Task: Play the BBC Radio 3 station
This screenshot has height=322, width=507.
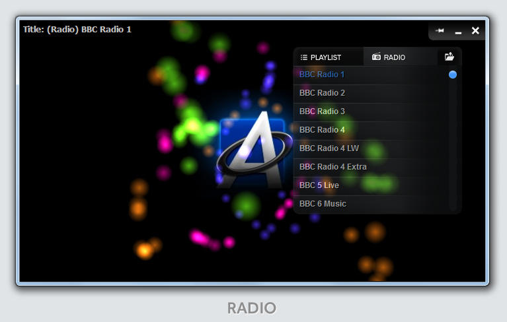Action: 371,112
